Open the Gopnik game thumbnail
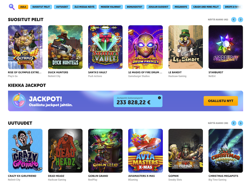 185,151
